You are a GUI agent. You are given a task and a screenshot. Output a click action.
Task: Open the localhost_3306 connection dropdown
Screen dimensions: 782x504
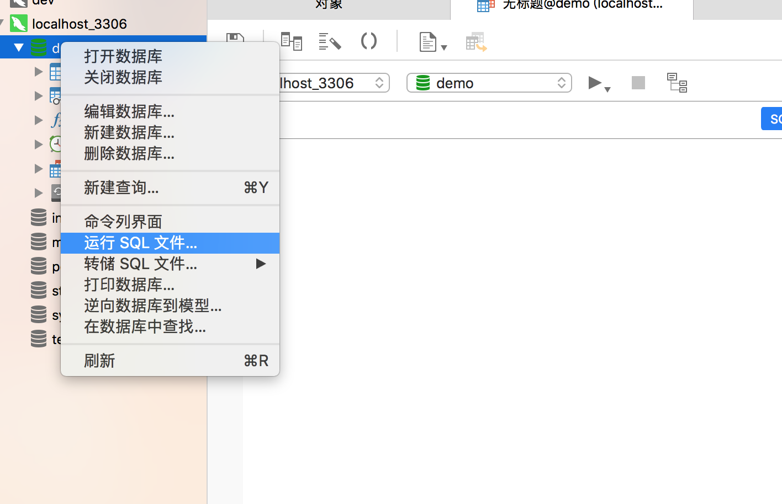[x=334, y=83]
